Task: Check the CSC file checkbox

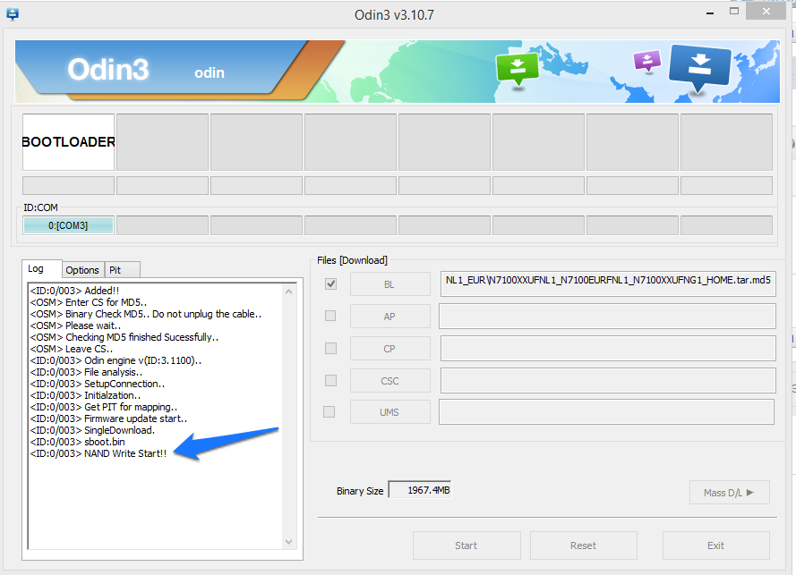Action: click(330, 380)
